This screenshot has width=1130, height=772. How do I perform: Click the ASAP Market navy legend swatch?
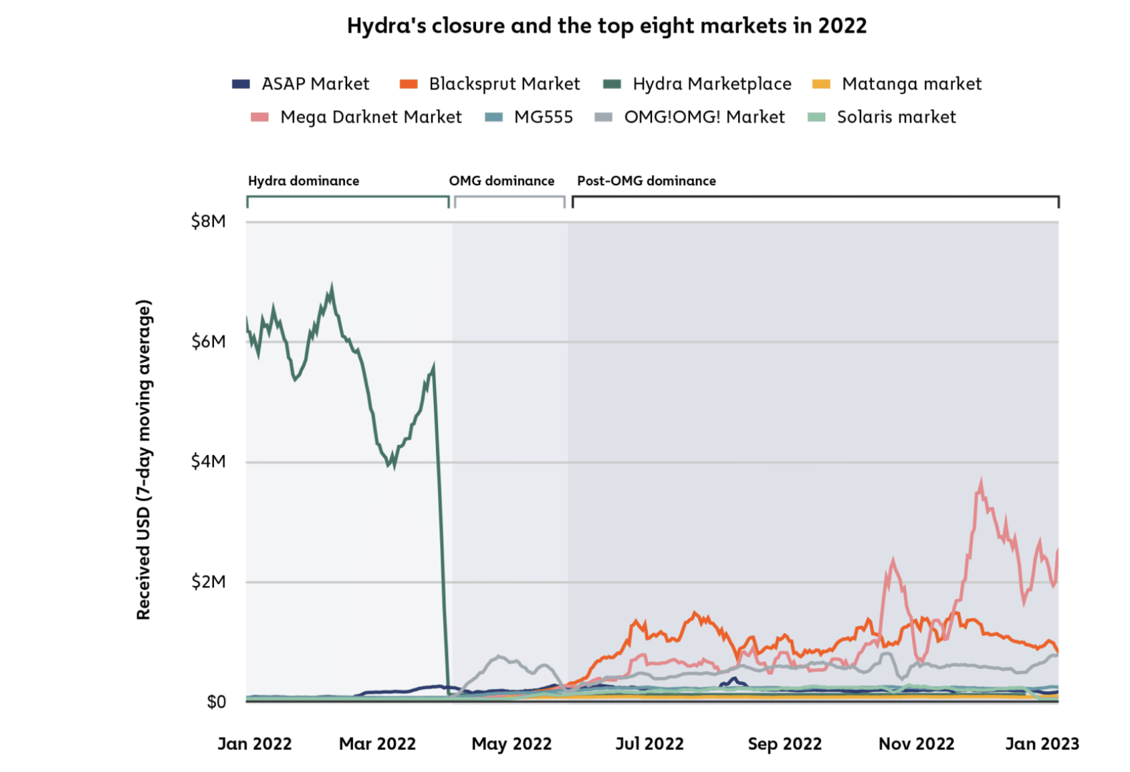[241, 84]
